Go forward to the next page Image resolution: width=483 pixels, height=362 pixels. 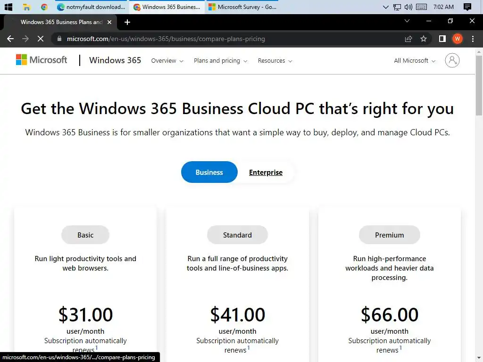(25, 39)
